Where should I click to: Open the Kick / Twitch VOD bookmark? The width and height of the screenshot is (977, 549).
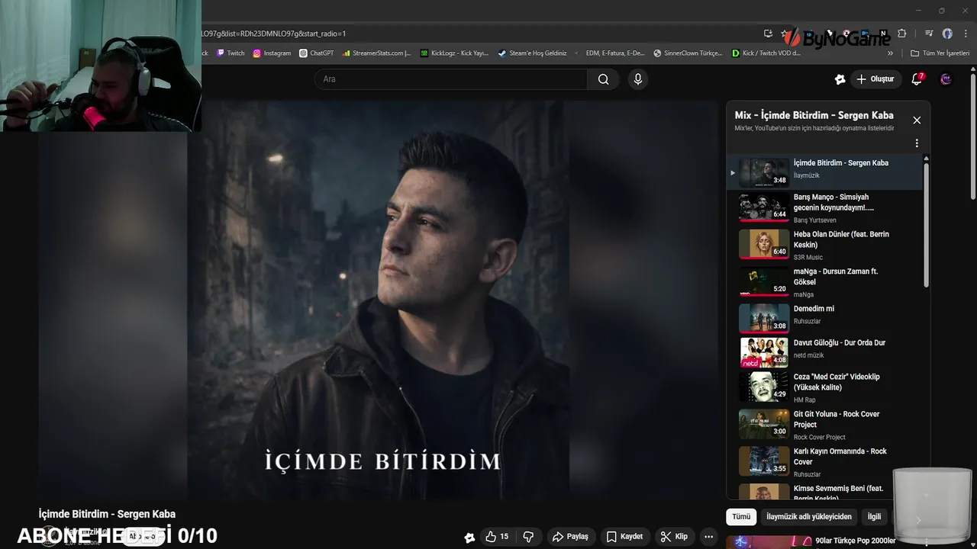click(766, 53)
